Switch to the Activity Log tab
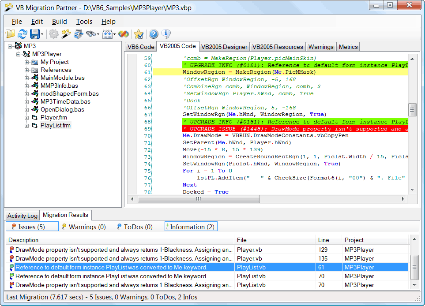 22,216
